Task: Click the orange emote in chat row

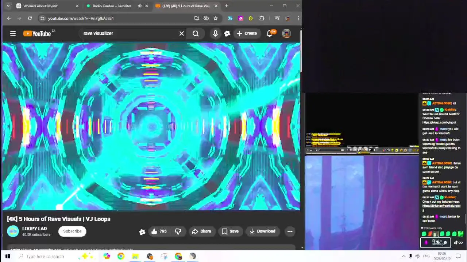Action: (430, 234)
